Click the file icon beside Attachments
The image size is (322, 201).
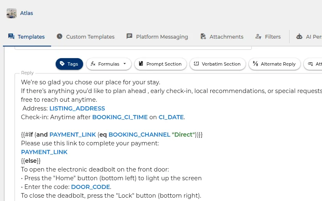click(x=203, y=37)
